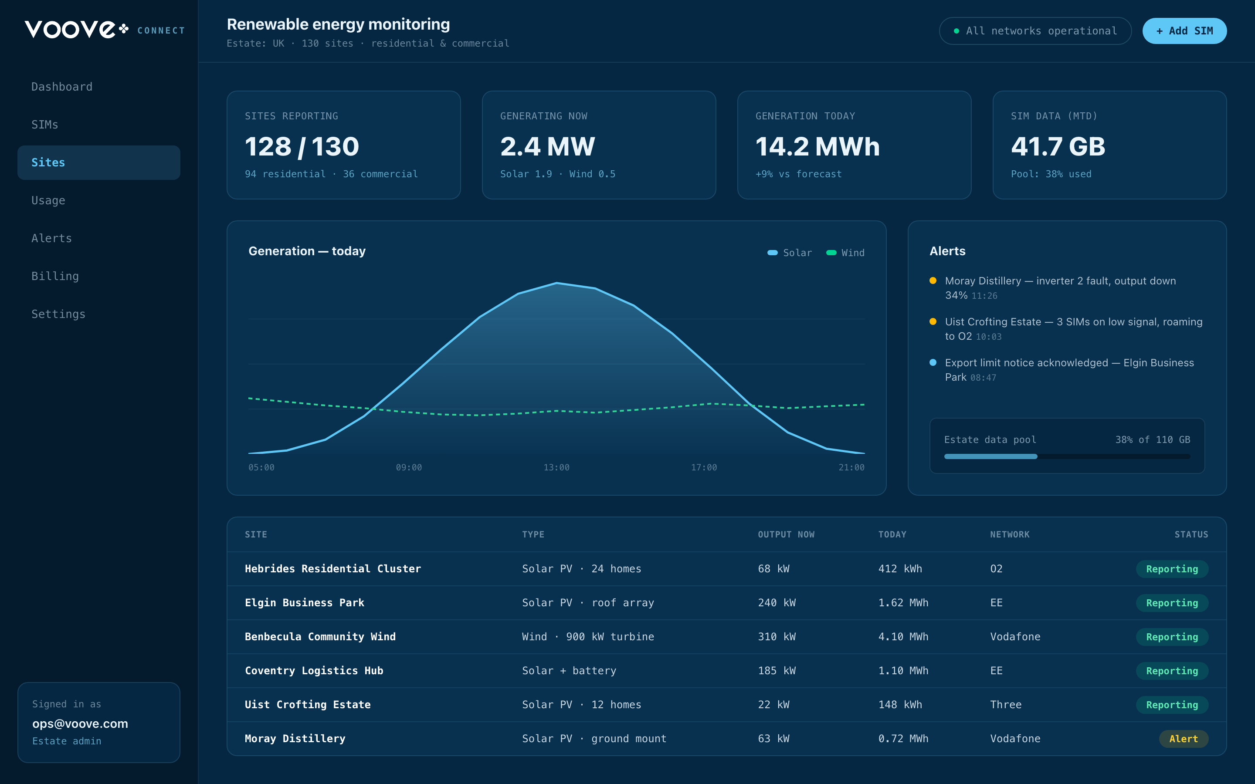
Task: Go to SIMs in sidebar
Action: pyautogui.click(x=98, y=125)
